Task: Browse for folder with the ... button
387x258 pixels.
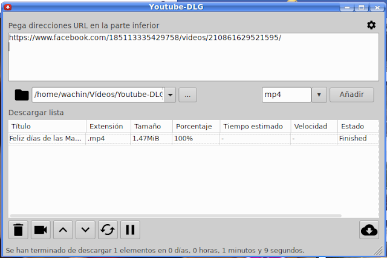Action: tap(187, 95)
